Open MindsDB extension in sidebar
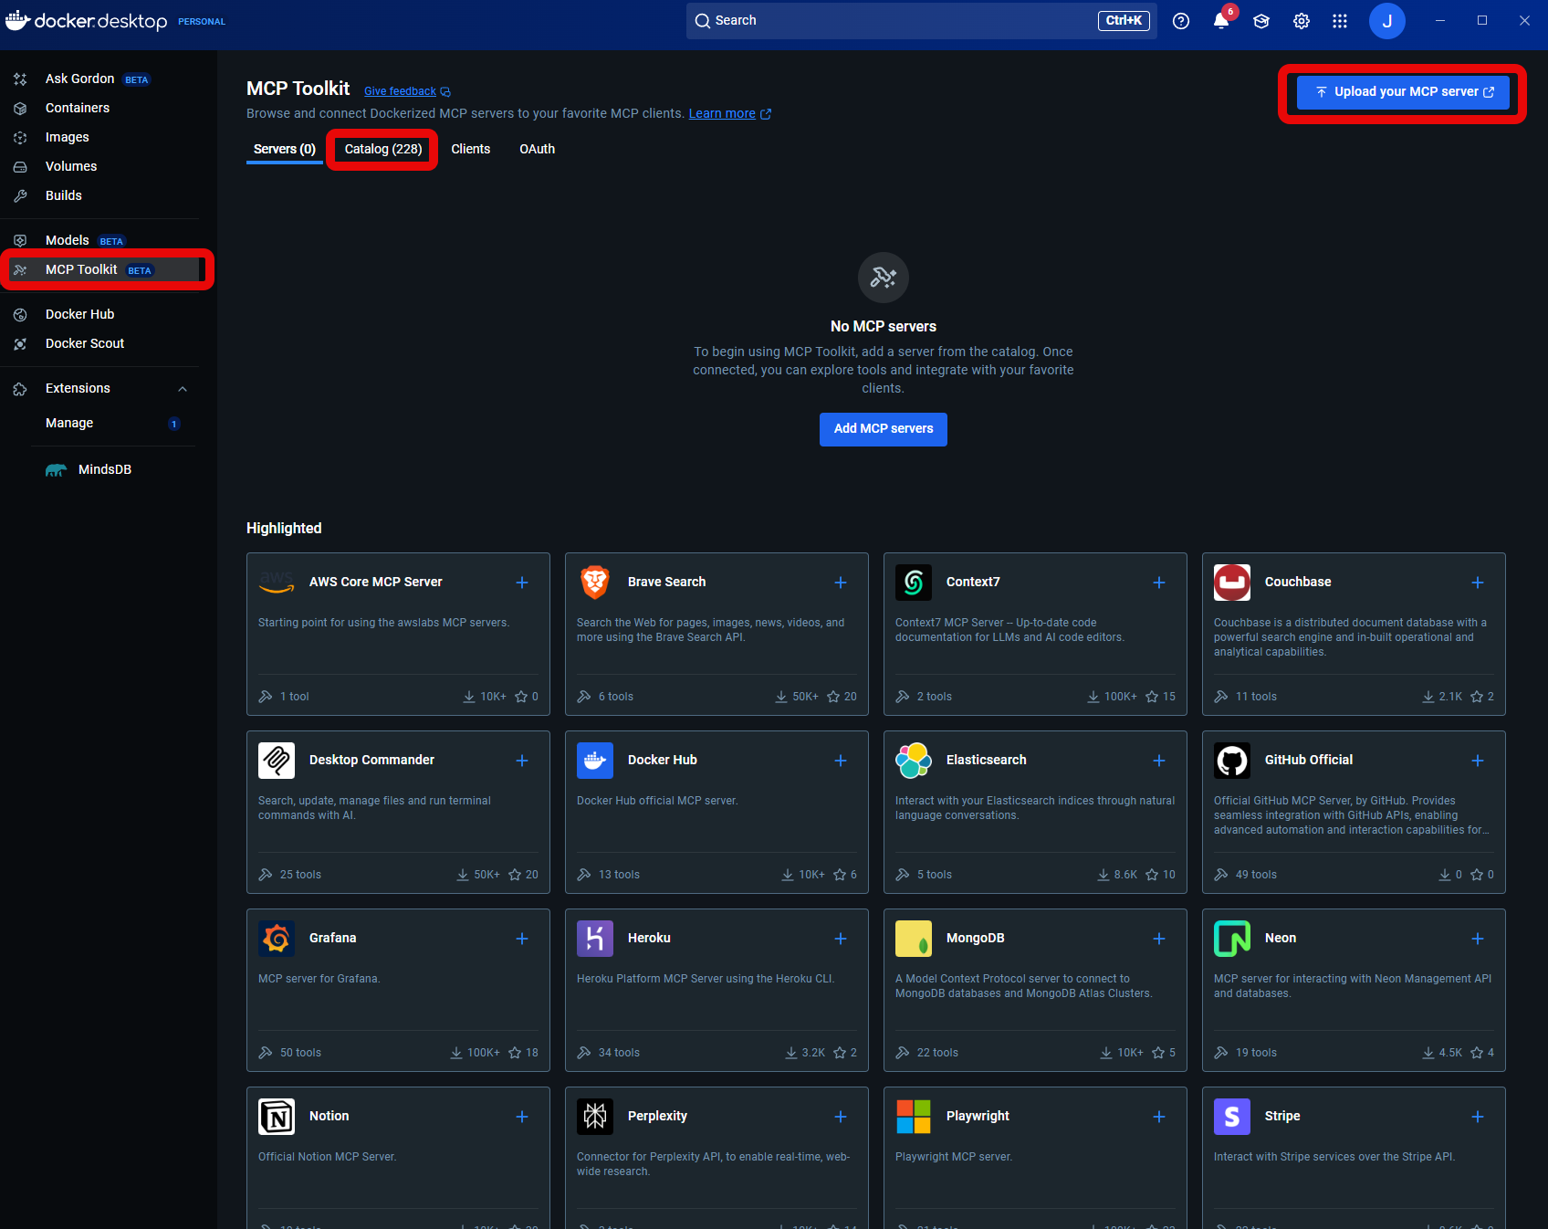Image resolution: width=1548 pixels, height=1229 pixels. point(104,469)
